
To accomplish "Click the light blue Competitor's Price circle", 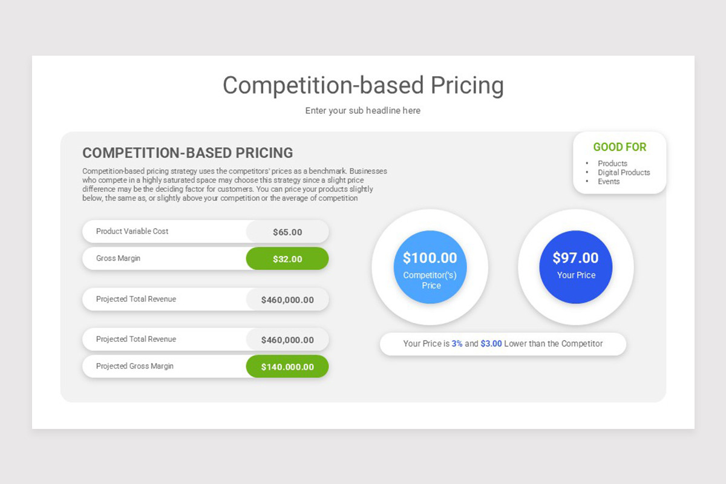I will pos(430,267).
